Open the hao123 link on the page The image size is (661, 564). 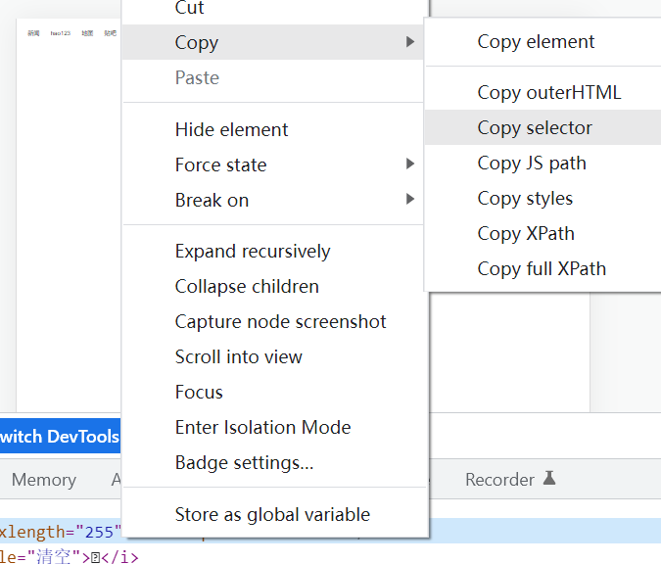coord(60,33)
